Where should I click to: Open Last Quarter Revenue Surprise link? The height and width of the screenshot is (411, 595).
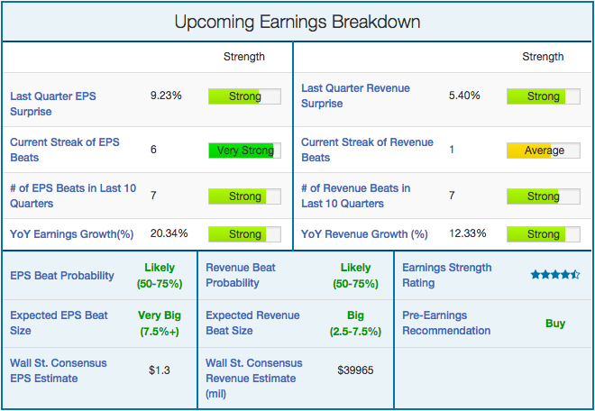pyautogui.click(x=355, y=96)
